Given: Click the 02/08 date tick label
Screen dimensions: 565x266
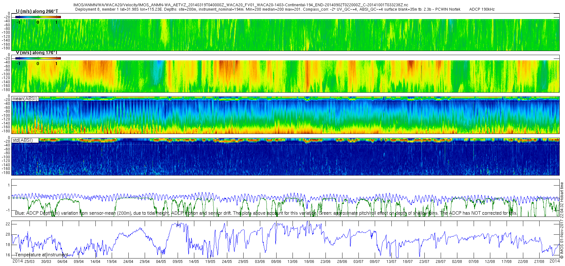Looking at the screenshot, I should pos(457,262).
